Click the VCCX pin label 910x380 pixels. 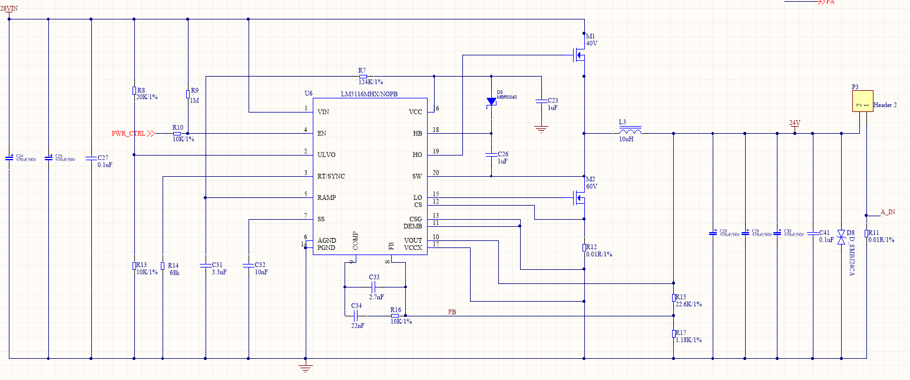pos(413,248)
